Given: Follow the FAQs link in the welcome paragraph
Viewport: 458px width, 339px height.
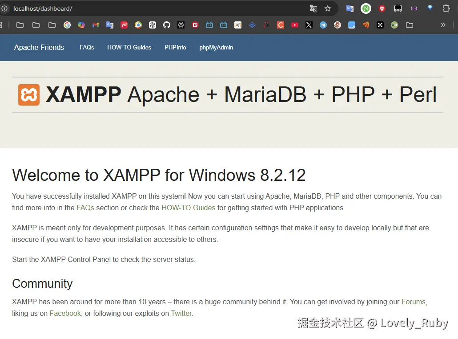Looking at the screenshot, I should pos(85,208).
